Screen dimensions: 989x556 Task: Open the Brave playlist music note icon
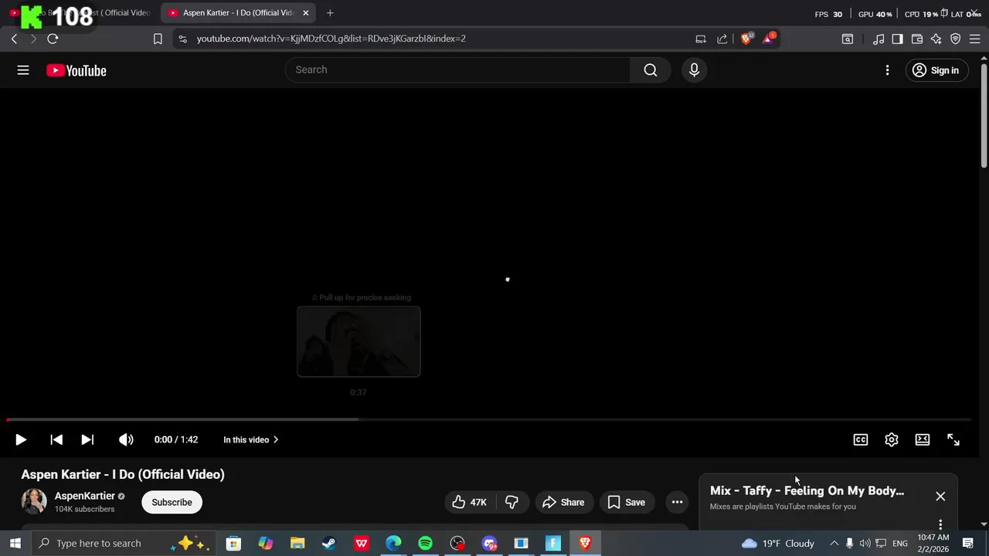pos(879,39)
